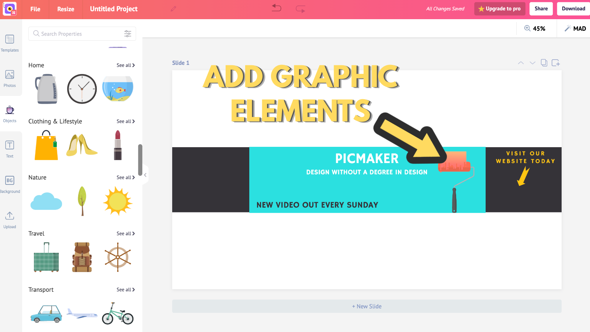The width and height of the screenshot is (590, 332).
Task: Add the wall clock object
Action: [82, 89]
